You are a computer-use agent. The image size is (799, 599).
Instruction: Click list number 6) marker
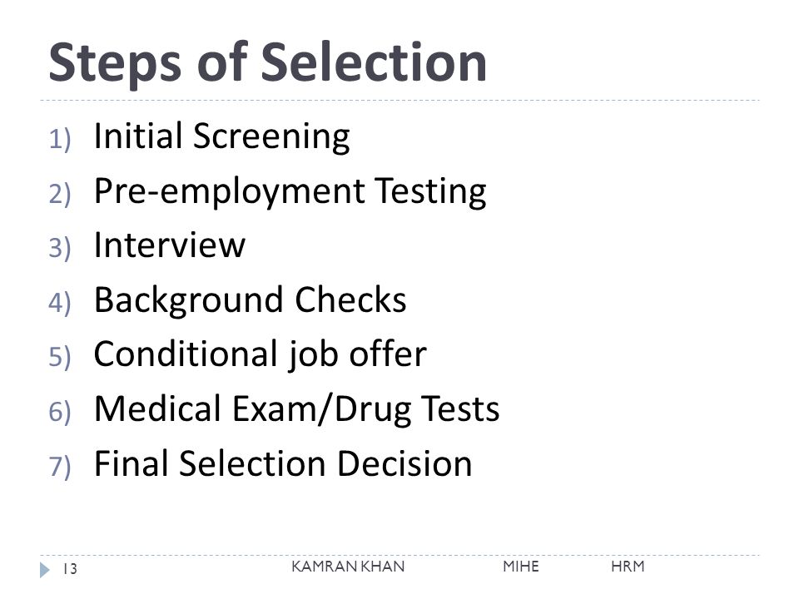tap(60, 412)
